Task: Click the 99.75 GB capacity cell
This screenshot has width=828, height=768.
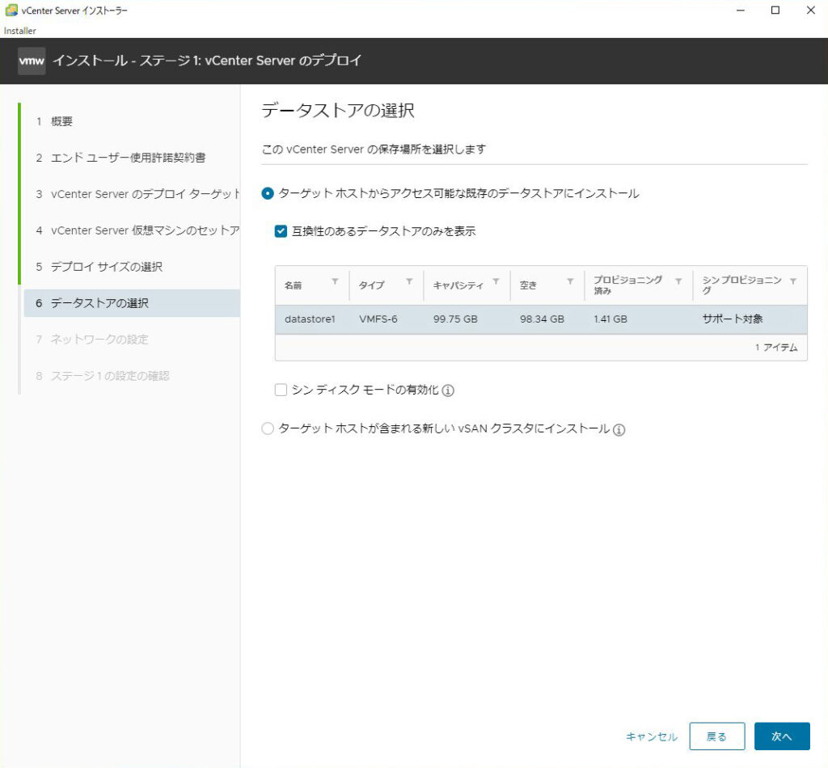Action: 455,319
